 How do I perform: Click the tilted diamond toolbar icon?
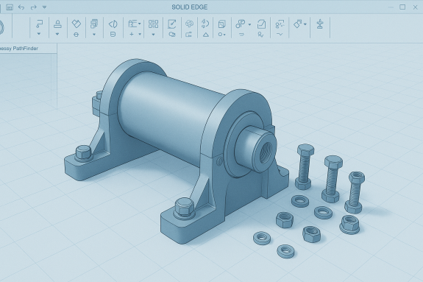click(x=77, y=24)
